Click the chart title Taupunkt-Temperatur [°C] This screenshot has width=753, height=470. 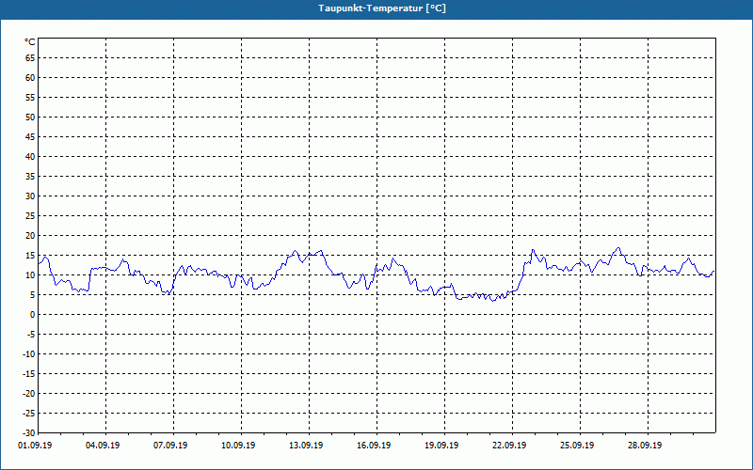click(x=382, y=8)
